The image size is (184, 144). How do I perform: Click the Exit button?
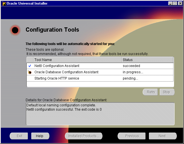click(19, 136)
